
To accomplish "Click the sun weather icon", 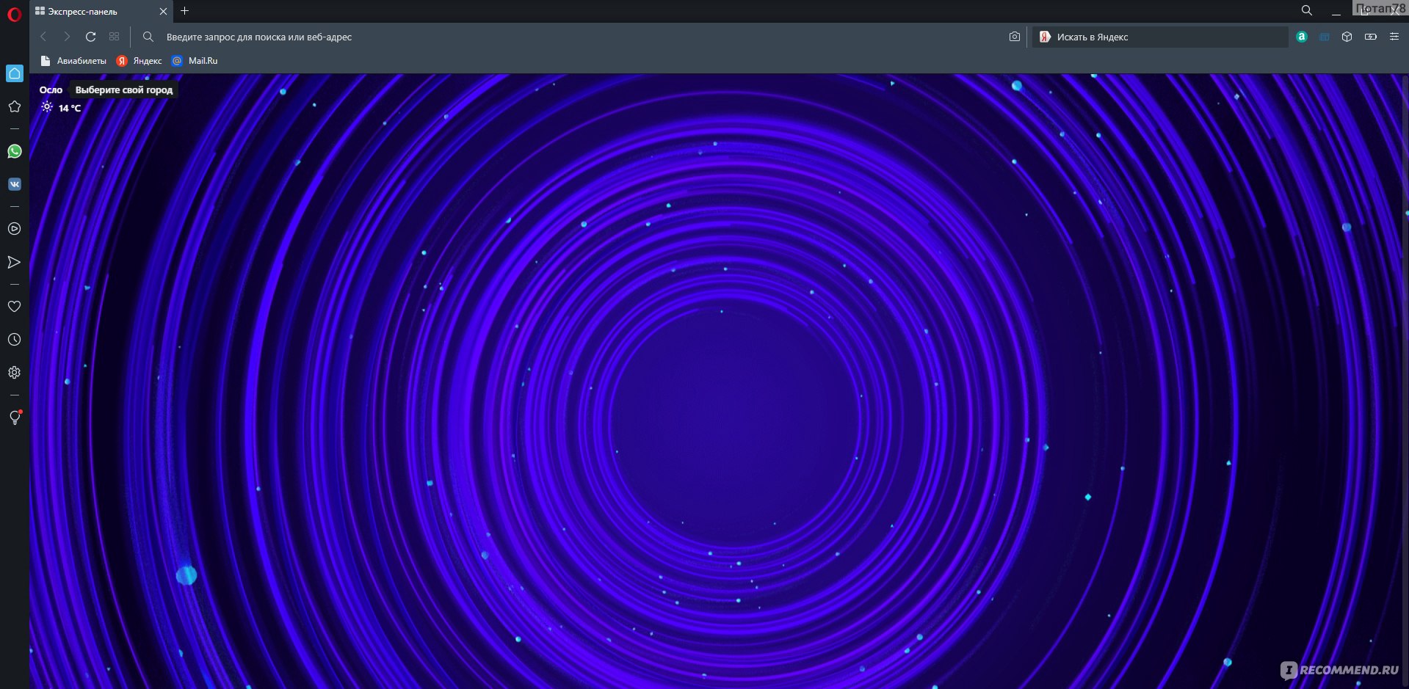I will (x=47, y=107).
